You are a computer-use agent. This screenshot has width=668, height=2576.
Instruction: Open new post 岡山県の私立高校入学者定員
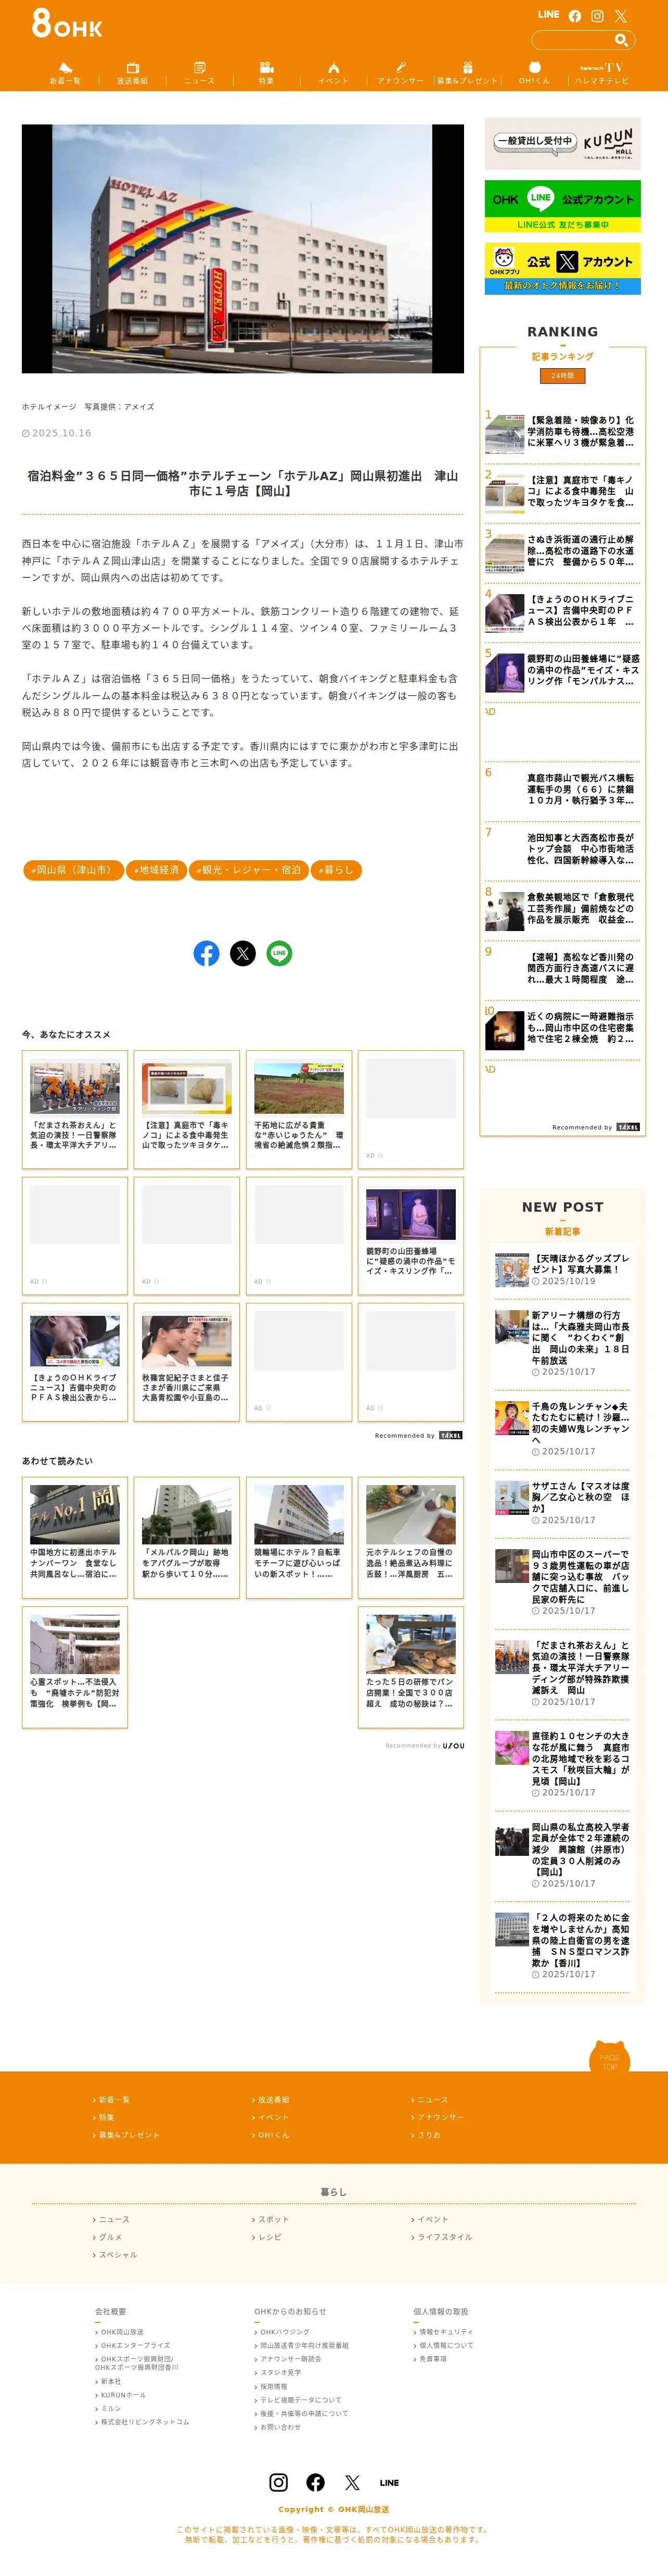tap(562, 1854)
